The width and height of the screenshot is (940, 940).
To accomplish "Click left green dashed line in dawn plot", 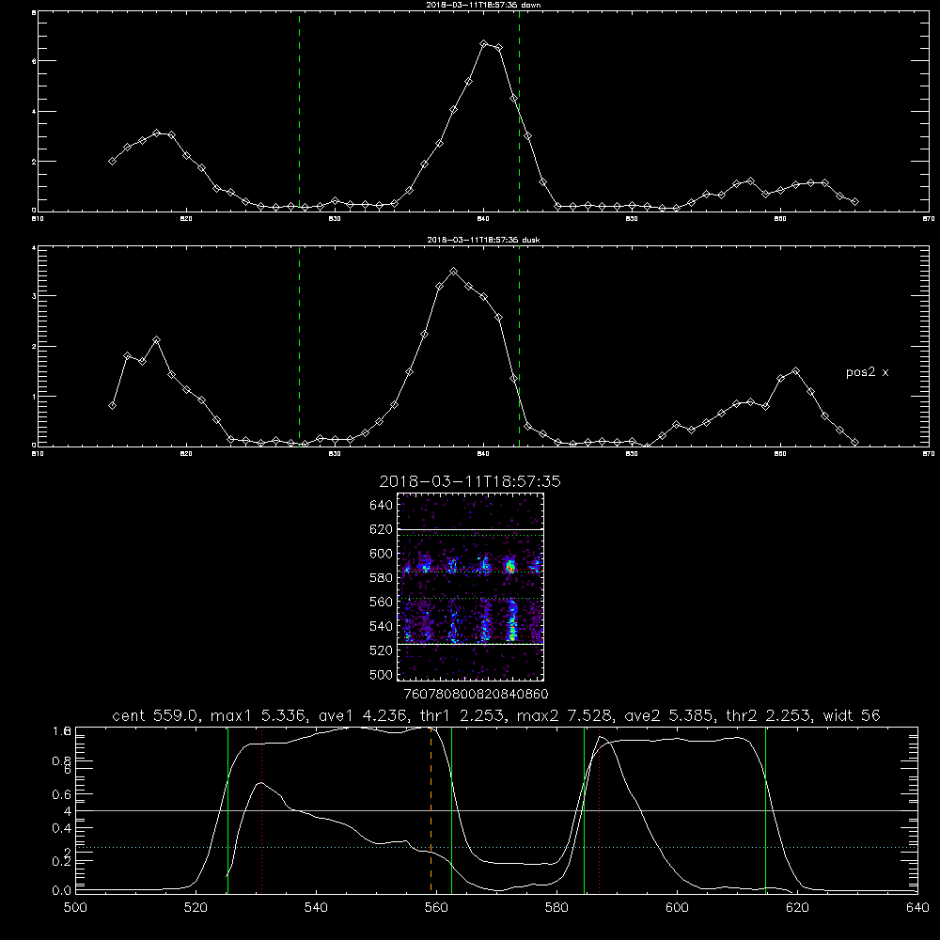I will point(299,112).
